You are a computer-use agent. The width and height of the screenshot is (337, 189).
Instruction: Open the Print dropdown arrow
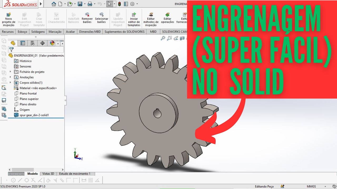(95, 4)
